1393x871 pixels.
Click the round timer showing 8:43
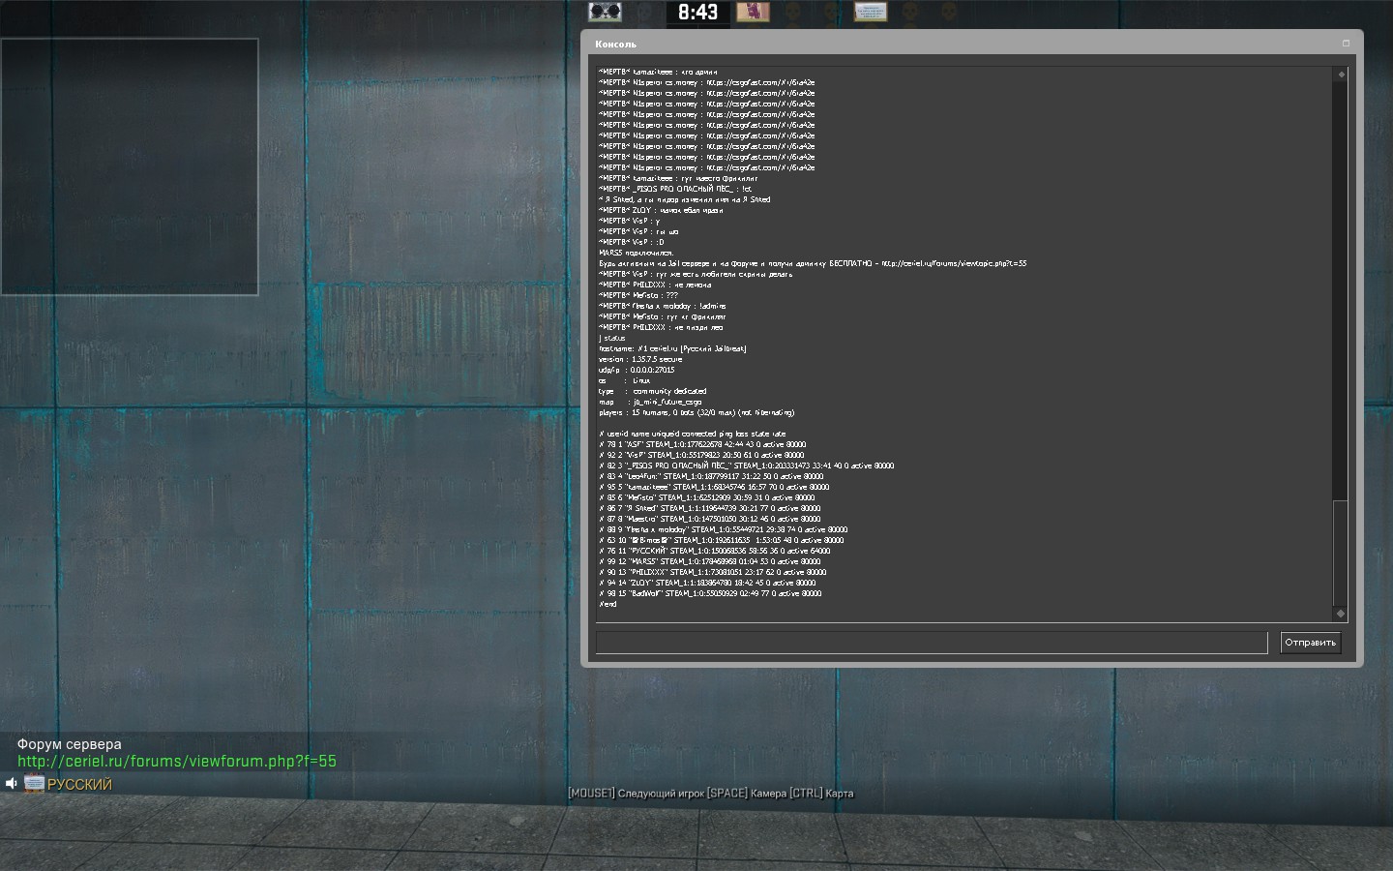[x=697, y=13]
